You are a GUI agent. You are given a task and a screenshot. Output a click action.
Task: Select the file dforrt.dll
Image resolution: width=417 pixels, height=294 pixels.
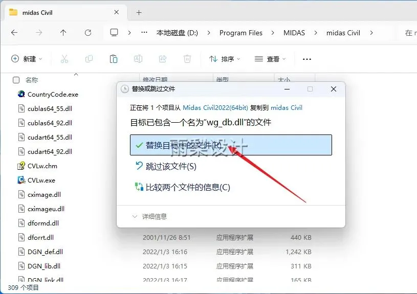(40, 237)
